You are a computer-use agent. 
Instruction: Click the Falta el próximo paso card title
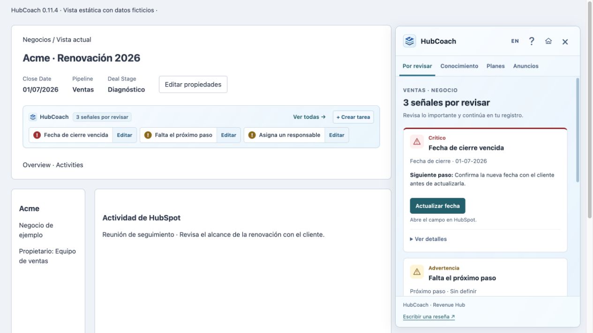point(462,278)
